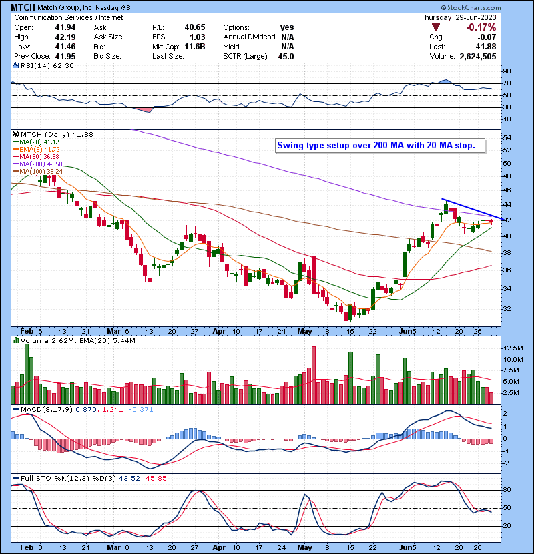Image resolution: width=534 pixels, height=554 pixels.
Task: Select the MA(50) 36.58 legend entry
Action: (x=36, y=156)
